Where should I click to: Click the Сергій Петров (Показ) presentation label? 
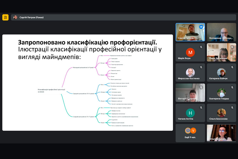coord(31,17)
